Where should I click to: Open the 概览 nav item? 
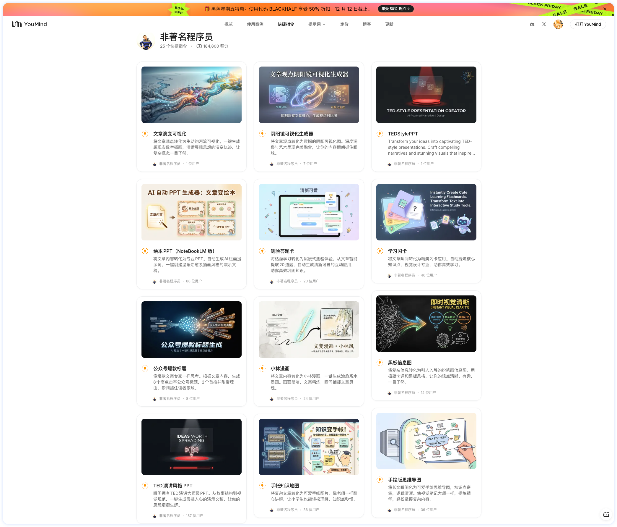click(x=228, y=25)
